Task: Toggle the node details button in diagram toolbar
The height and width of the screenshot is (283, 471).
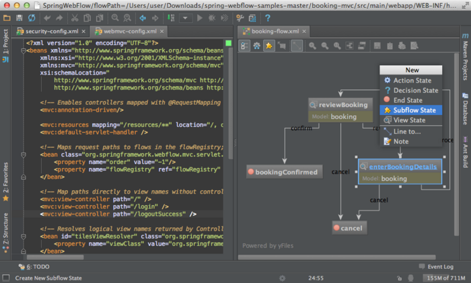Action: click(244, 46)
